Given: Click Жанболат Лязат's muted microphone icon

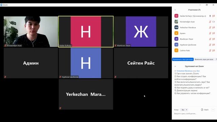Looking at the screenshot, I should [210, 39].
